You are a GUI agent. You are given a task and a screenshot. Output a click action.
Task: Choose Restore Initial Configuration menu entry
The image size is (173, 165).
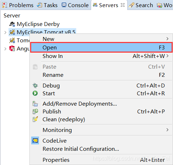tap(101, 149)
